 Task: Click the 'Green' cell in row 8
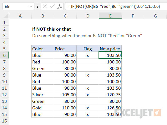(x=43, y=68)
